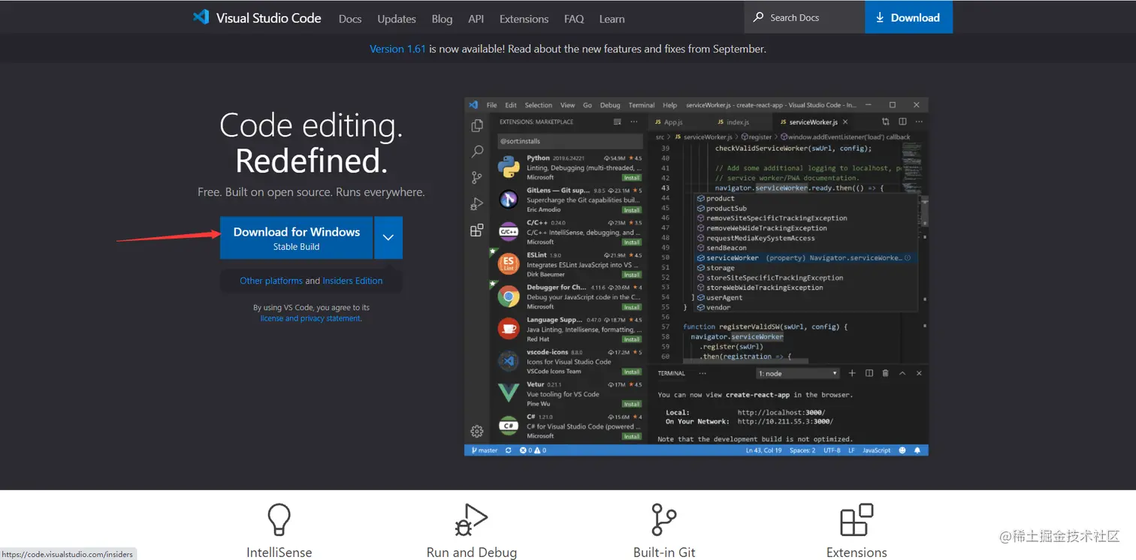Click the IntelliSense lightbulb icon
Image resolution: width=1136 pixels, height=560 pixels.
(279, 519)
